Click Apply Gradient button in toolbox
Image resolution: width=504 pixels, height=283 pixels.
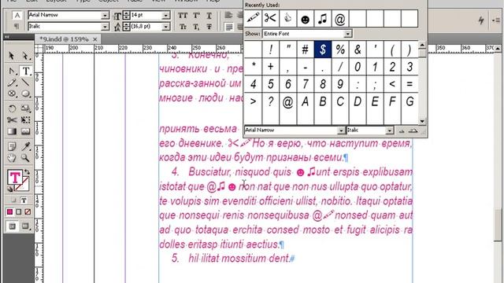click(x=19, y=211)
